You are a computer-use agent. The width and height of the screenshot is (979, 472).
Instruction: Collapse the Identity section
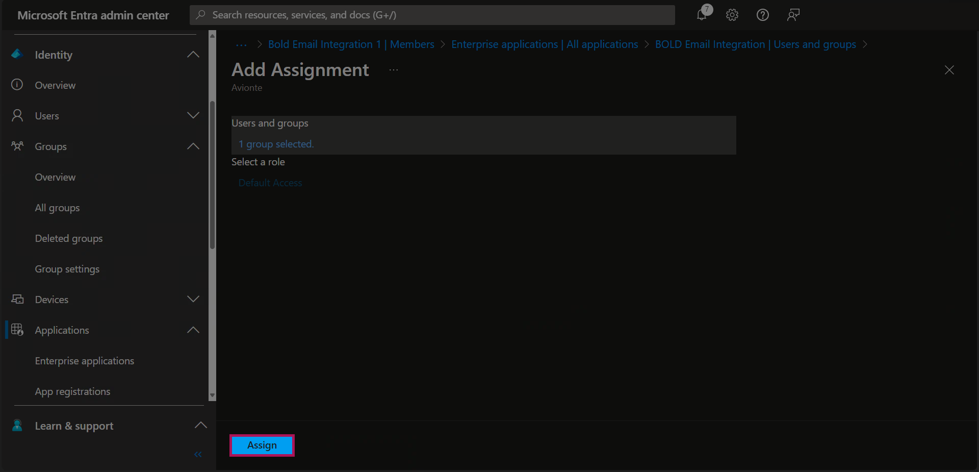193,55
